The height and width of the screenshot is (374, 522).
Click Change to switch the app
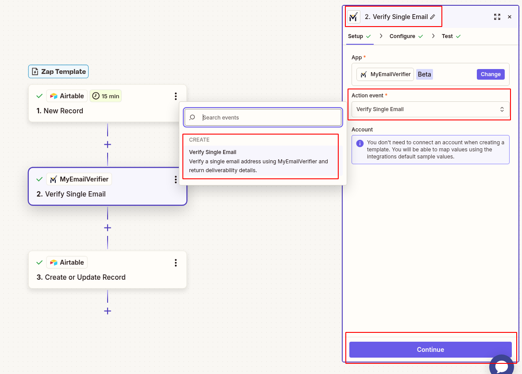tap(490, 74)
